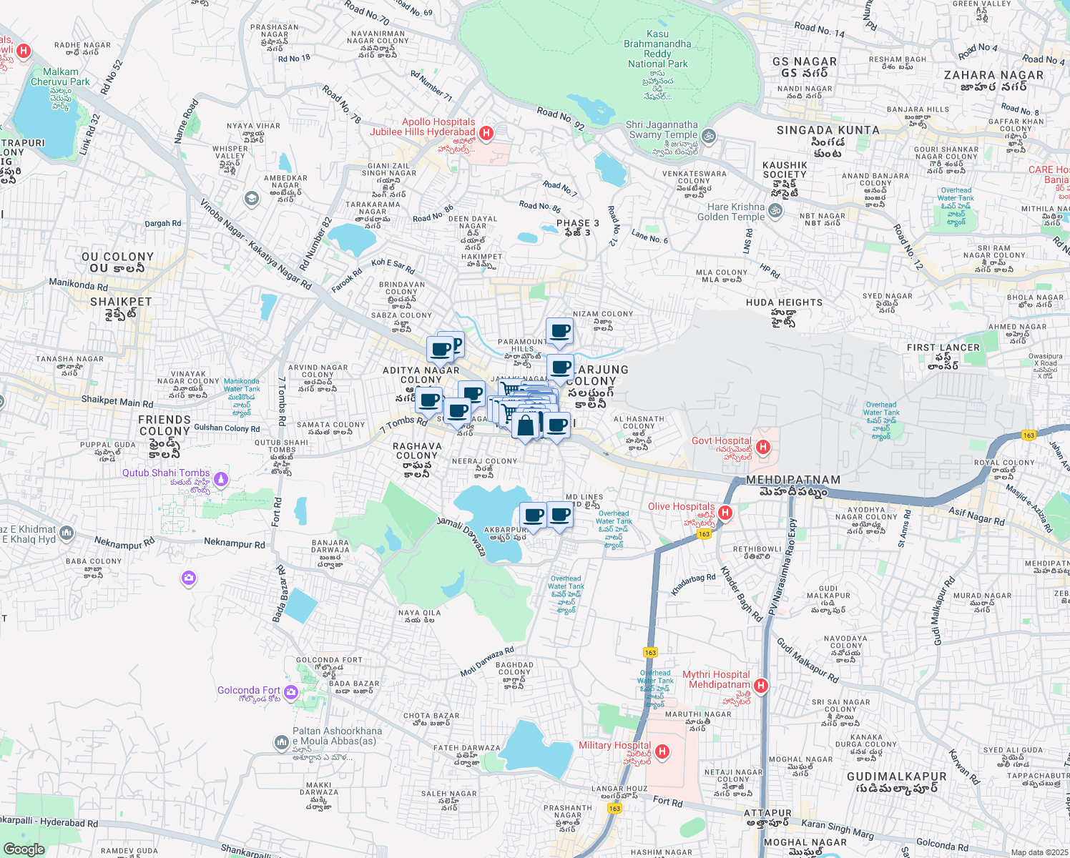Select Shri Jagannatha Swamy Temple icon
The height and width of the screenshot is (858, 1070).
pyautogui.click(x=708, y=136)
